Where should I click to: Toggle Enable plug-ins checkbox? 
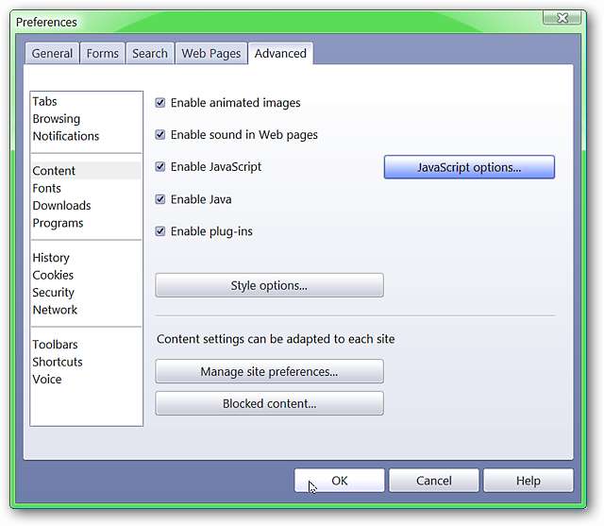160,231
